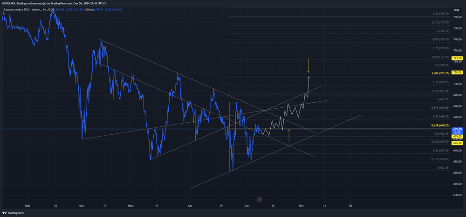
Task: Click the Объём volume indicator label
Action: [x=89, y=9]
